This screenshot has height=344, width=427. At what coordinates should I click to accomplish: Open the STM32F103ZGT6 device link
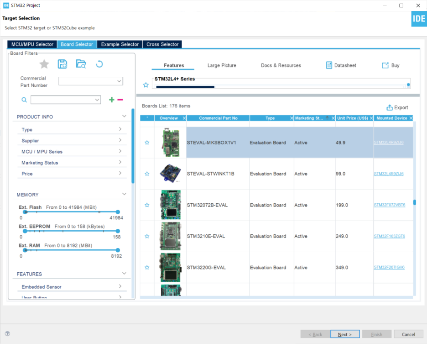click(390, 236)
